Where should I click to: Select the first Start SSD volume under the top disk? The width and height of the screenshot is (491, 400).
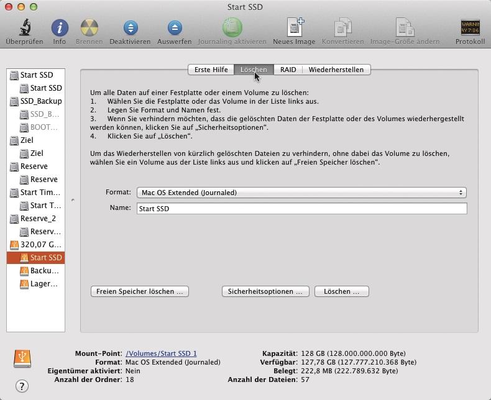click(35, 88)
